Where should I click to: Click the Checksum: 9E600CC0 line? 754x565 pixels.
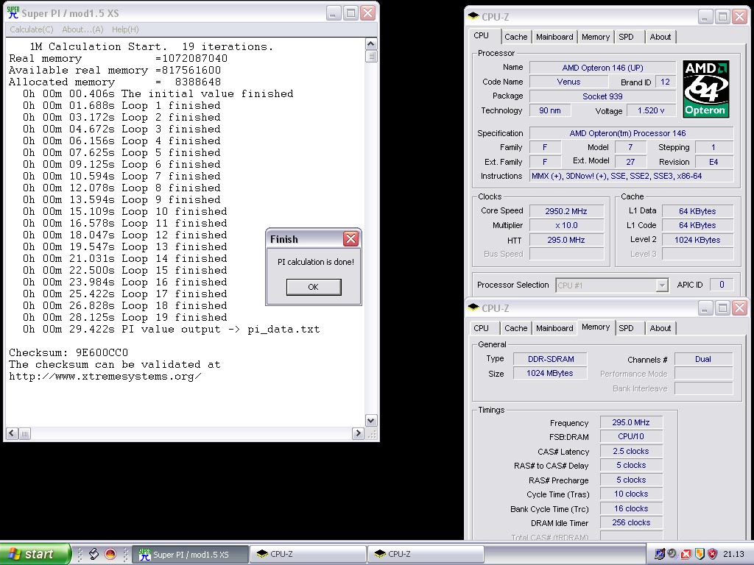pos(68,352)
